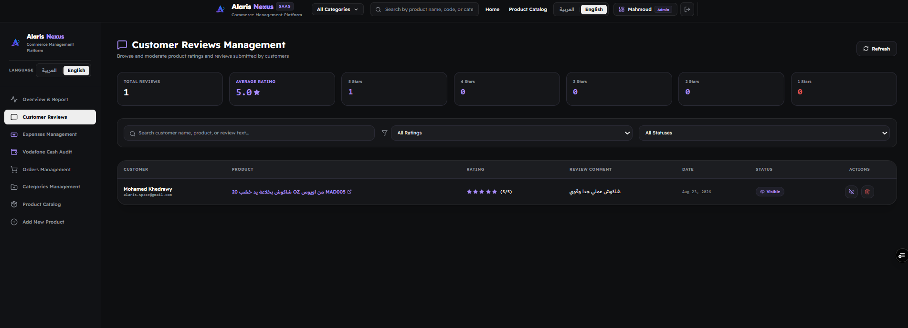Switch sidebar language to العربية
This screenshot has height=328, width=908.
pyautogui.click(x=49, y=71)
